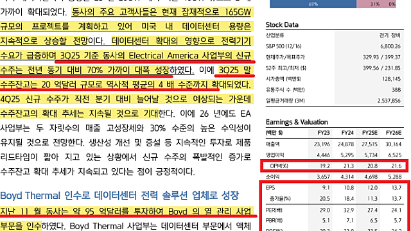The image size is (411, 231).
Task: Click the PER(배) row label
Action: pyautogui.click(x=274, y=210)
